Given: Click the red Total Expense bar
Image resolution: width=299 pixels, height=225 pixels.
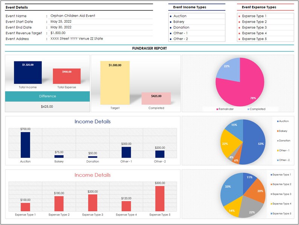Looking at the screenshot, I should [x=67, y=76].
